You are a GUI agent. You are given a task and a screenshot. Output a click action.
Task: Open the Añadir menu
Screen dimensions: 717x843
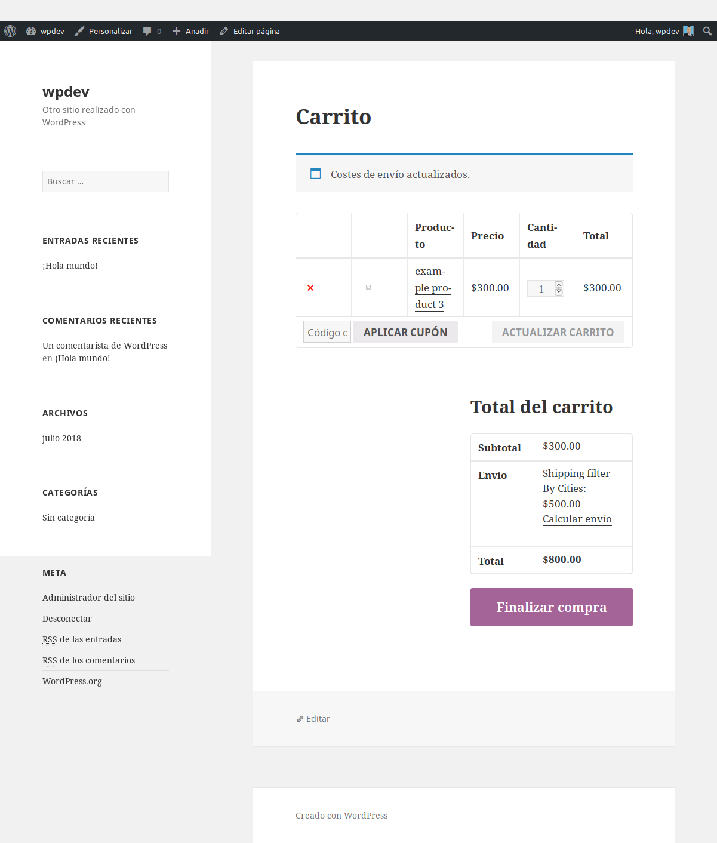[x=190, y=31]
